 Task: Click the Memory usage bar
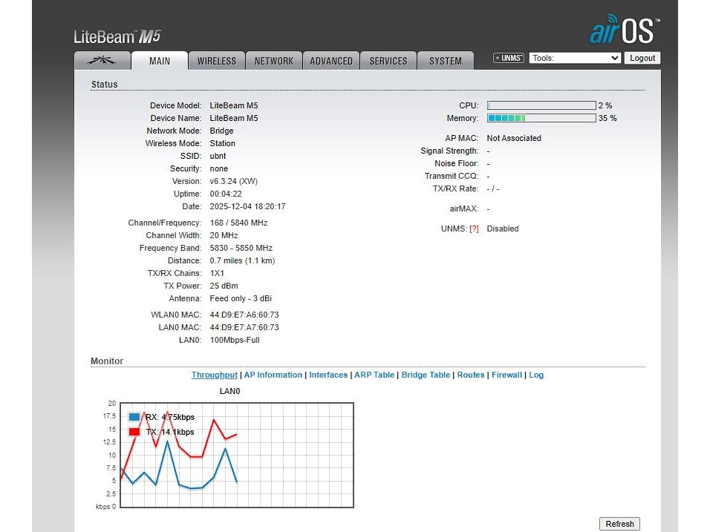point(541,118)
